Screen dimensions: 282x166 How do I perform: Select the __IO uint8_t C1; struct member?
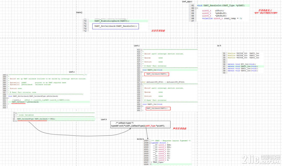pyautogui.click(x=162, y=149)
